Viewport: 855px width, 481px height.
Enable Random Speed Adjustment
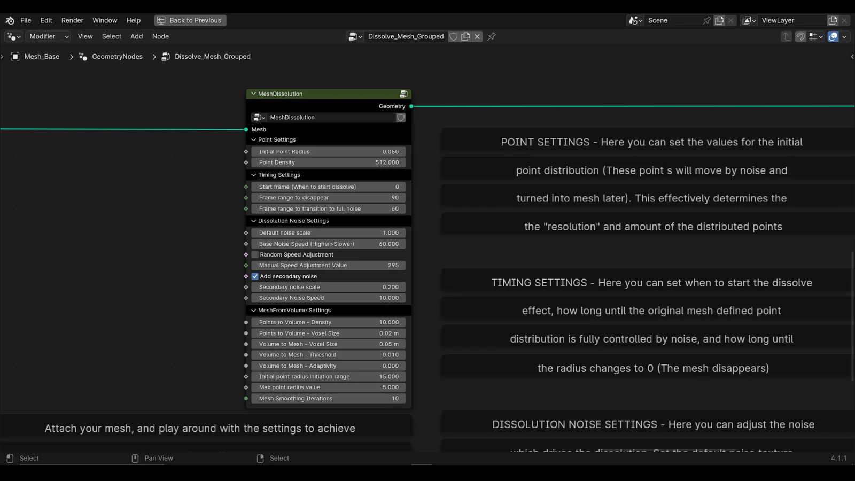pos(255,254)
